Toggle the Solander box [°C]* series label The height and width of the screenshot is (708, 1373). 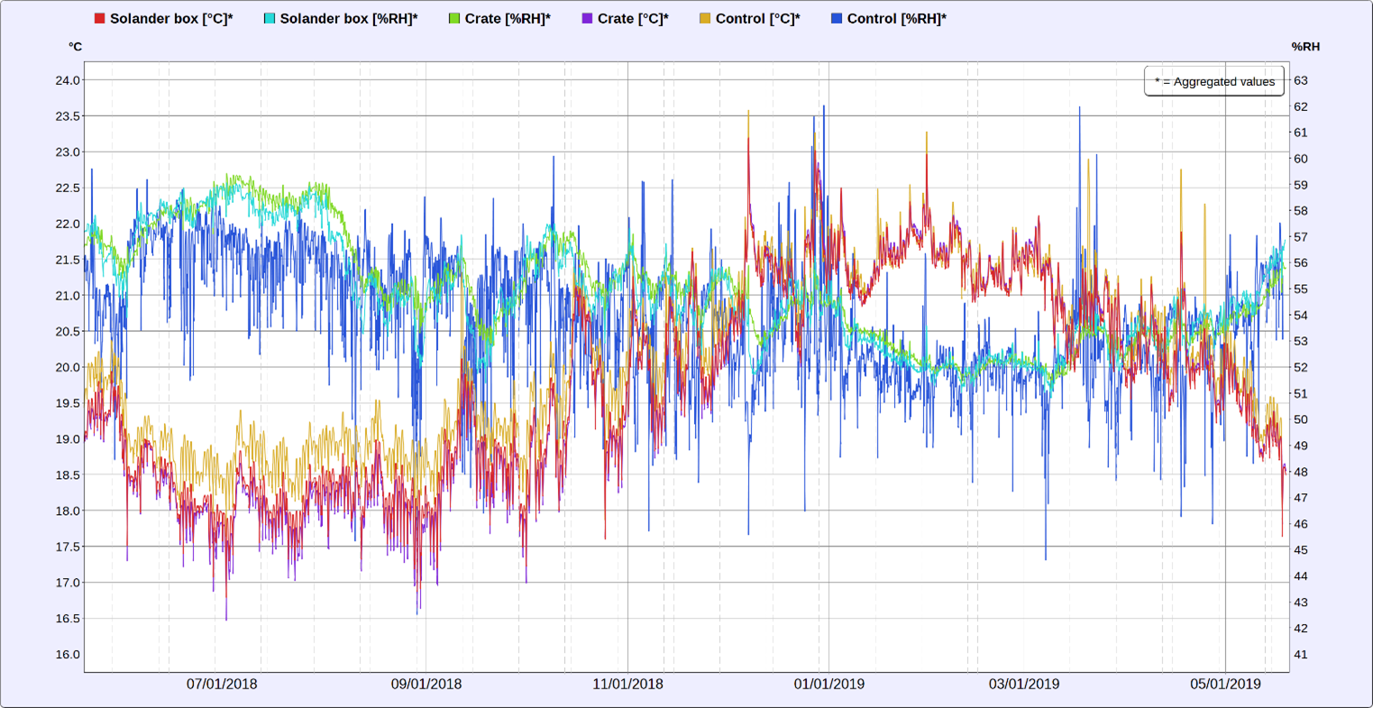point(171,19)
